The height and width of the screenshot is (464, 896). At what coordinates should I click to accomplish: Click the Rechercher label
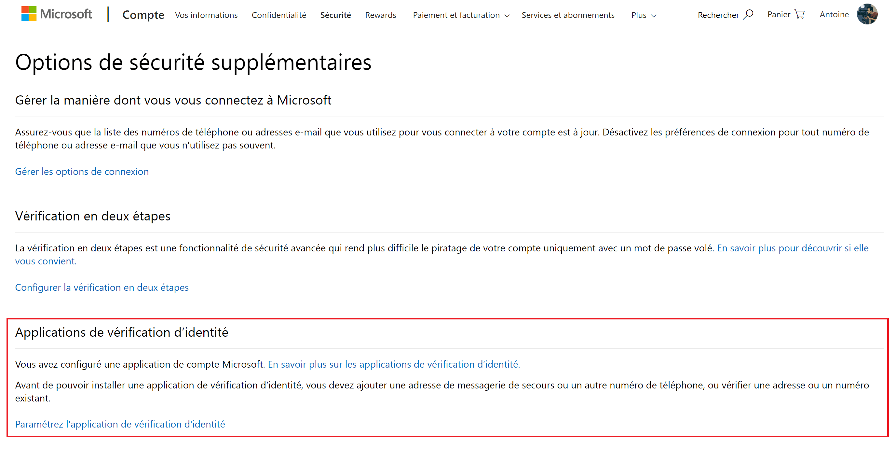click(719, 15)
